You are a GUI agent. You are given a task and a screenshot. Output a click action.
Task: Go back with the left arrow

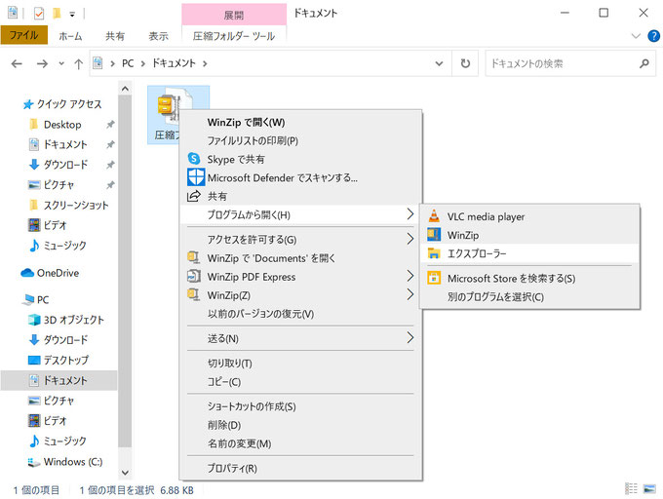click(x=17, y=63)
